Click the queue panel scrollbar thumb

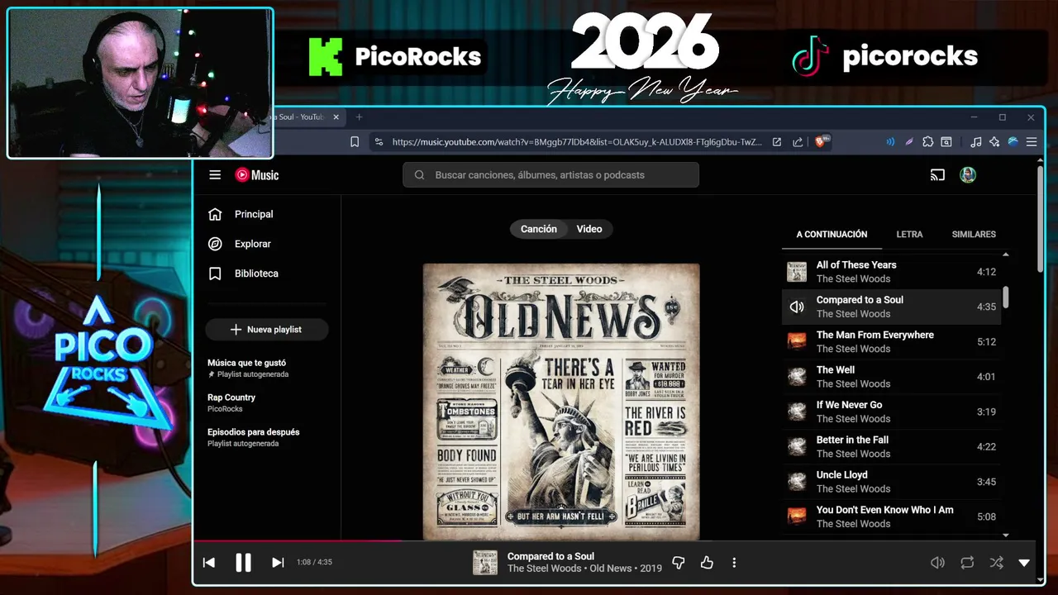click(1006, 297)
